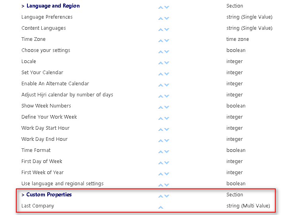Move Time Format property down

click(166, 152)
